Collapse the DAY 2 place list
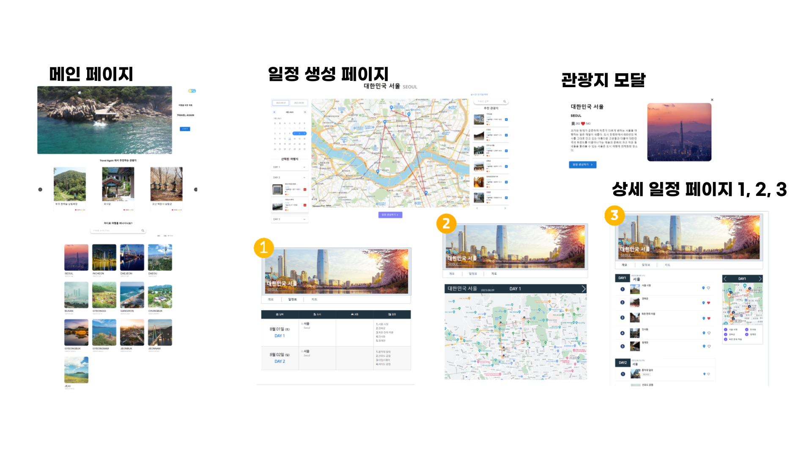The width and height of the screenshot is (812, 457). pos(304,177)
